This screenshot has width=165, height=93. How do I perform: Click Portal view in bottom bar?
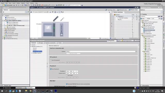[x=7, y=88]
